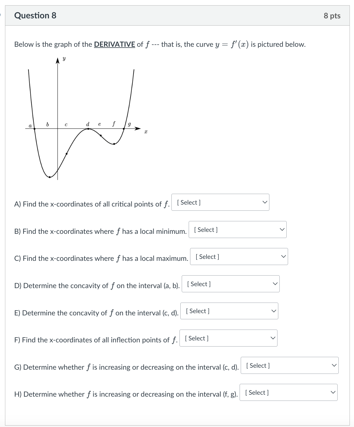The image size is (354, 427).
Task: Open increasing/decreasing dropdown for interval (f, g)
Action: tap(288, 392)
